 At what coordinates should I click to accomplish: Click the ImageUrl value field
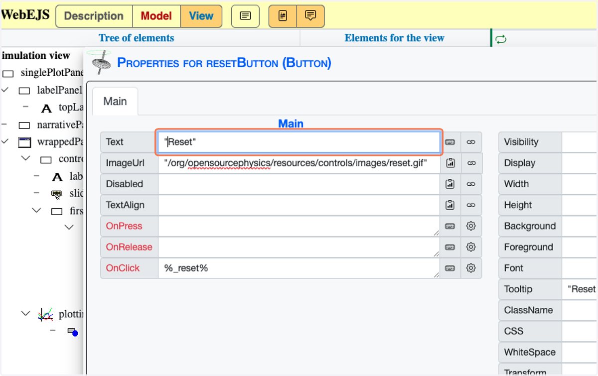pos(299,163)
